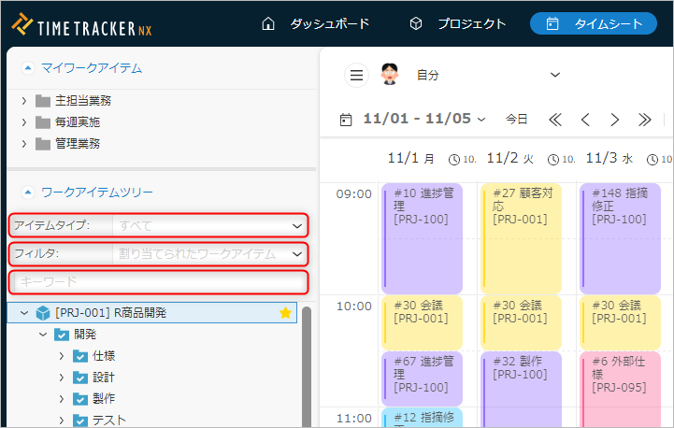This screenshot has width=674, height=428.
Task: Click the yellow star on PRJ-001 project
Action: [x=285, y=313]
